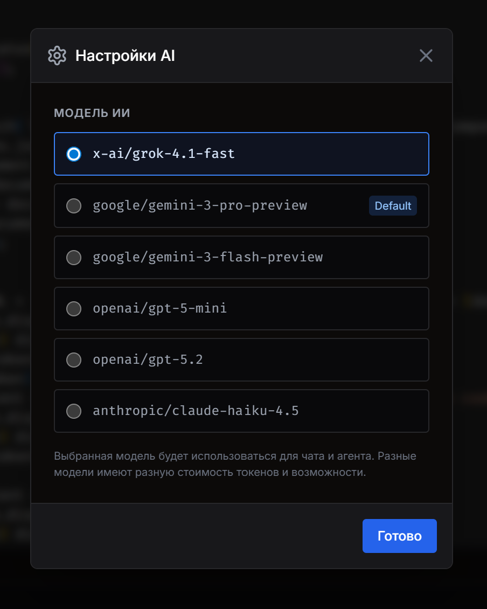Enable the openai/gpt-5-mini radio option
This screenshot has height=609, width=487.
tap(74, 309)
